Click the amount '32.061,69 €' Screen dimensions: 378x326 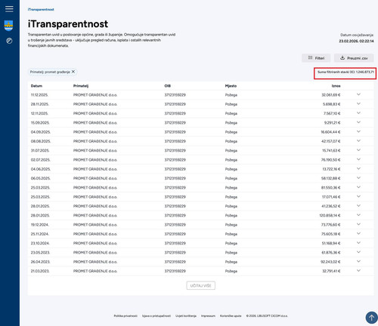[x=331, y=95]
